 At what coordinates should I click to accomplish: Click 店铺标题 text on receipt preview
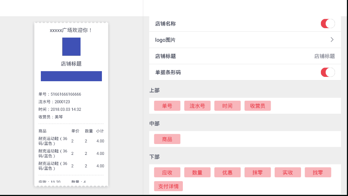coord(71,64)
